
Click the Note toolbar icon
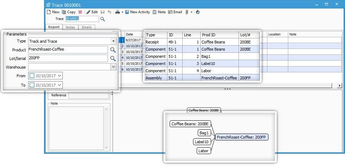154,12
